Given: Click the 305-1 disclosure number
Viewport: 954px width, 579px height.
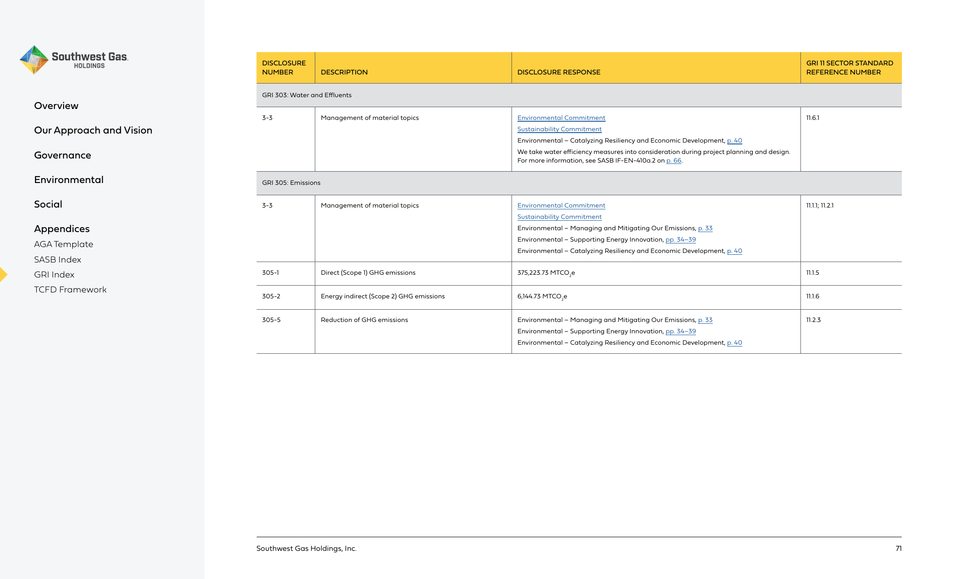Looking at the screenshot, I should 270,273.
